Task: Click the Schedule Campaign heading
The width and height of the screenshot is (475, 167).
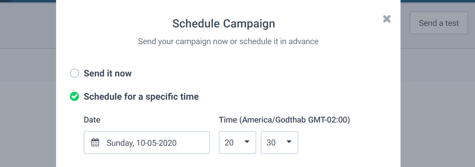Action: tap(223, 24)
